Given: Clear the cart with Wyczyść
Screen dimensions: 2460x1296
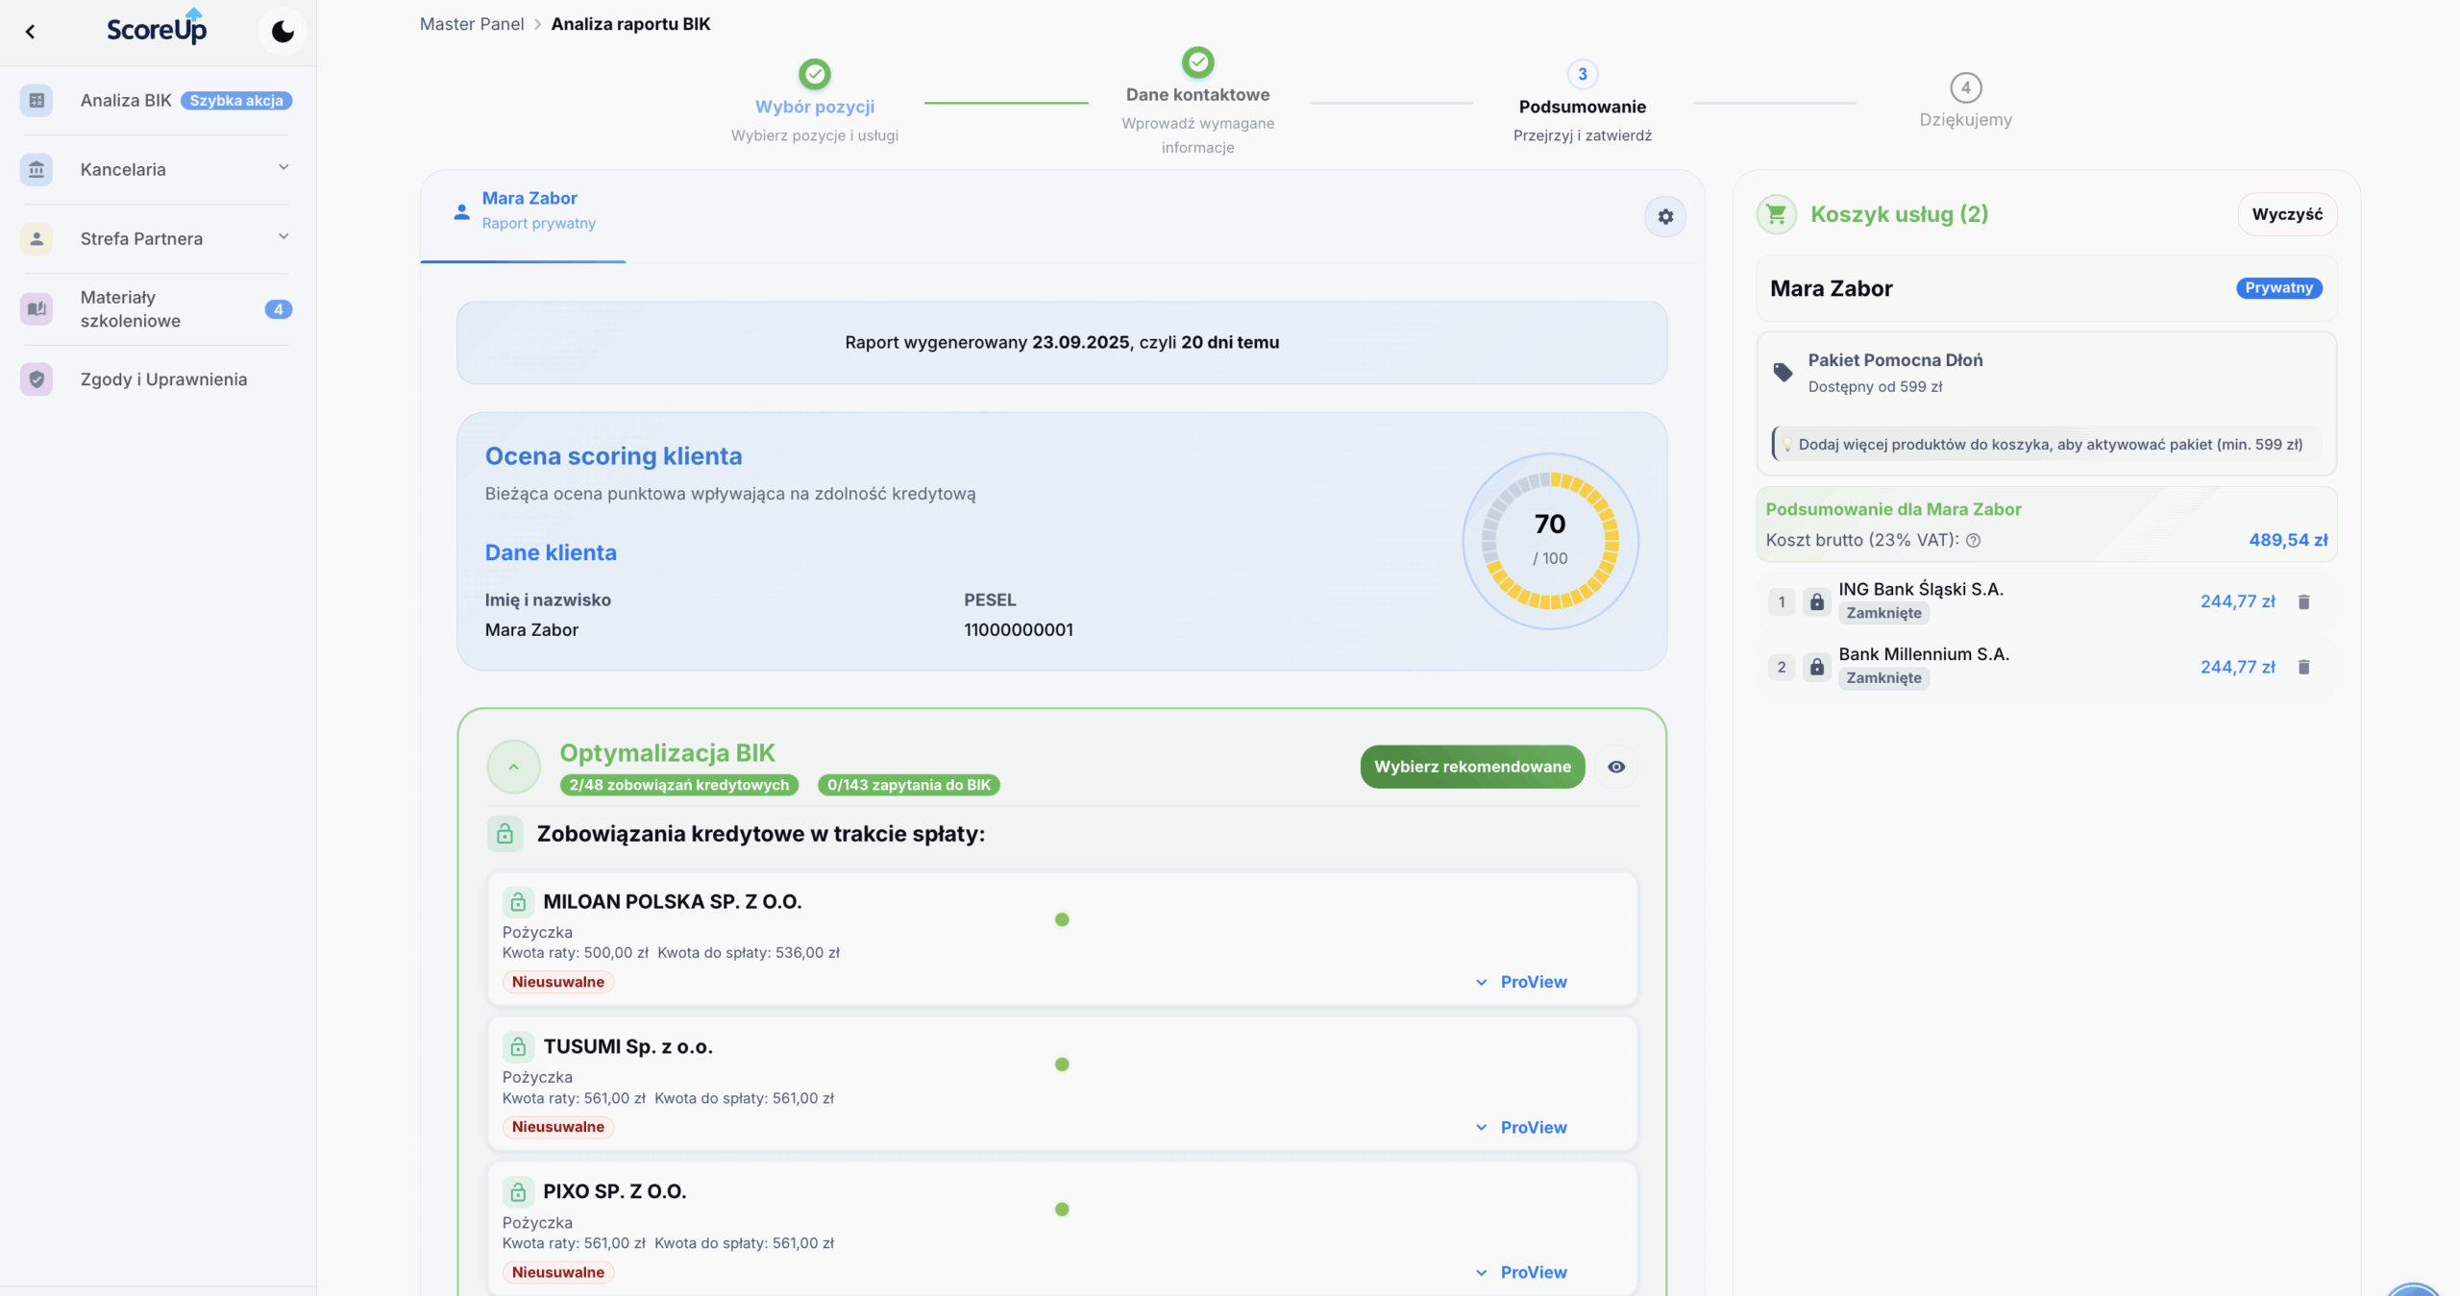Looking at the screenshot, I should click(2287, 214).
